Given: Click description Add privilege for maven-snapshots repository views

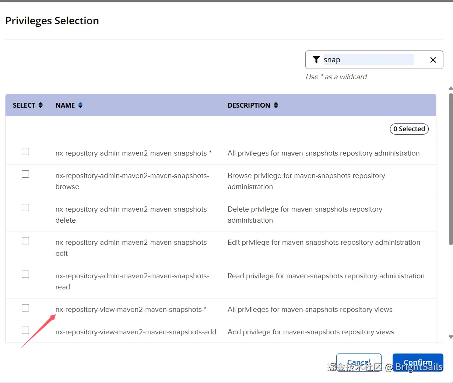Looking at the screenshot, I should tap(311, 332).
